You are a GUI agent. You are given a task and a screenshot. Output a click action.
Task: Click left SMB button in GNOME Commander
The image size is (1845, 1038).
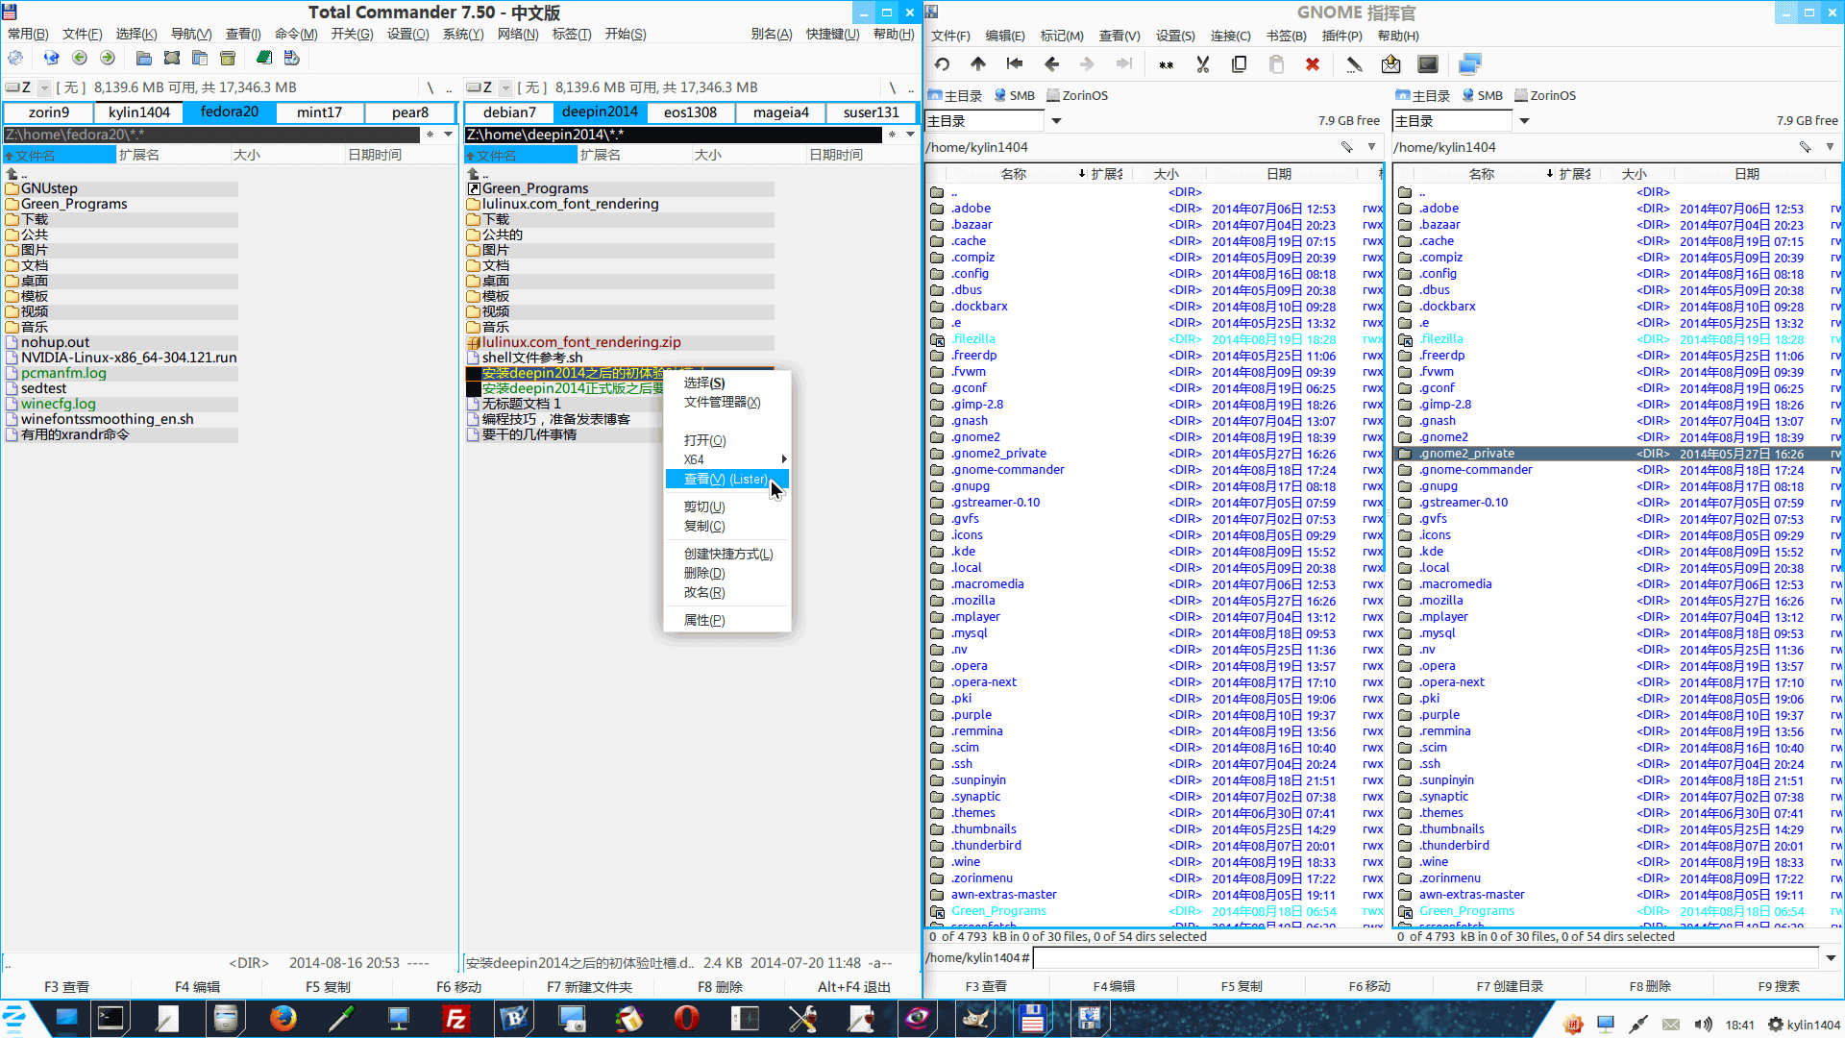click(1014, 95)
